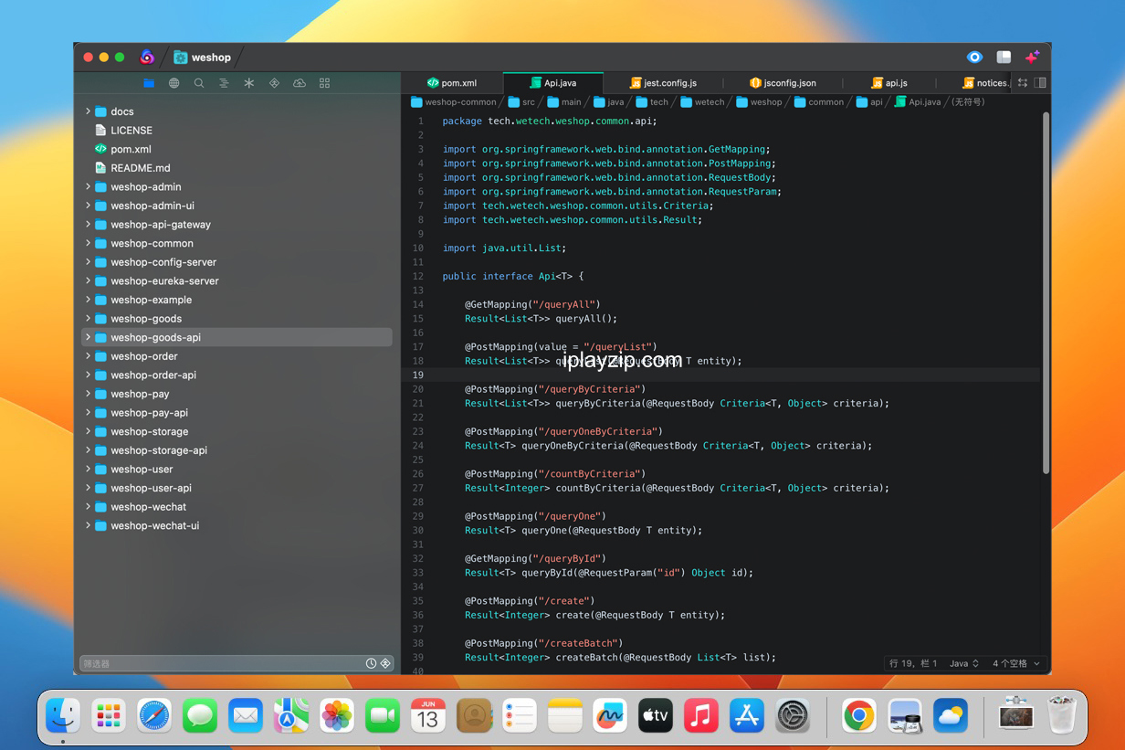Screen dimensions: 1125x750
Task: Select the weshop-pay-api folder row
Action: (237, 413)
